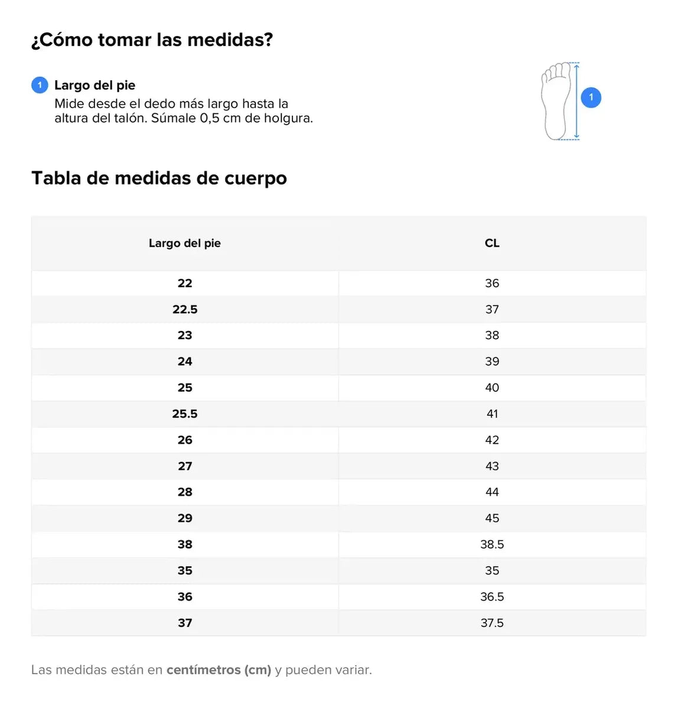Click the instruction text about adding 0,5 cm "holgura"

click(183, 118)
